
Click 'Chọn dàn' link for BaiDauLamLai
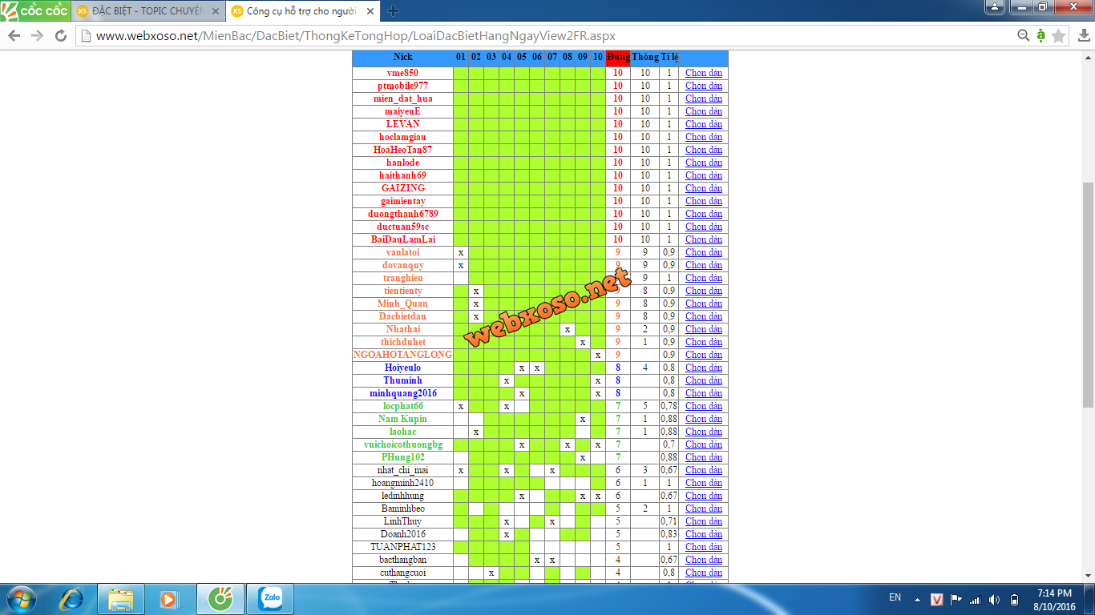click(703, 239)
